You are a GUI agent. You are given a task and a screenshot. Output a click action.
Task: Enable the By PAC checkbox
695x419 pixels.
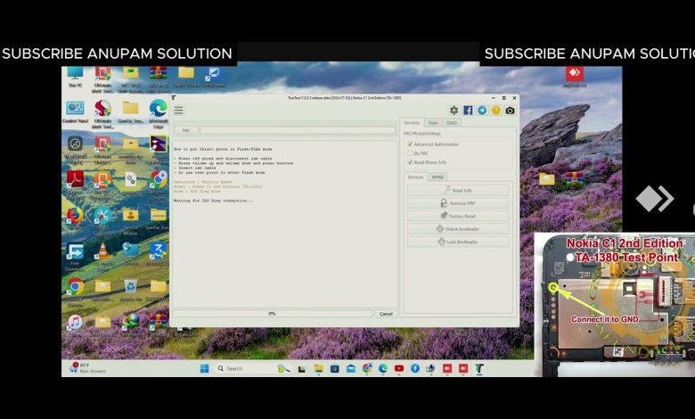[410, 153]
